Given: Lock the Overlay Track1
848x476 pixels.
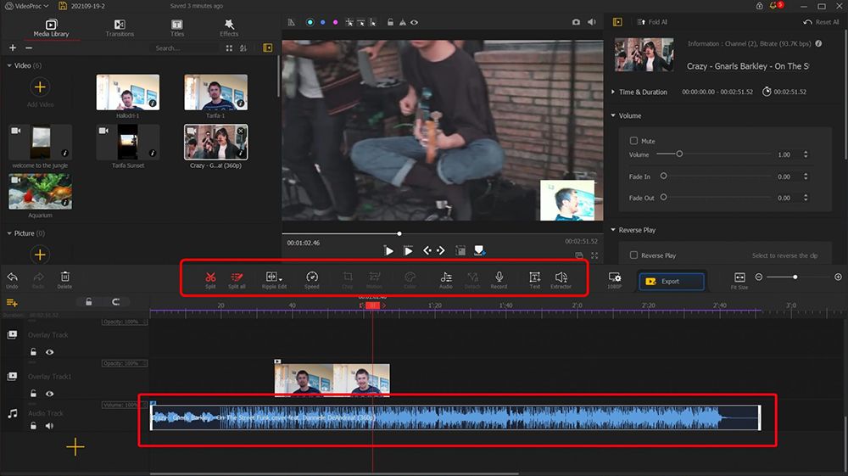Looking at the screenshot, I should tap(34, 394).
